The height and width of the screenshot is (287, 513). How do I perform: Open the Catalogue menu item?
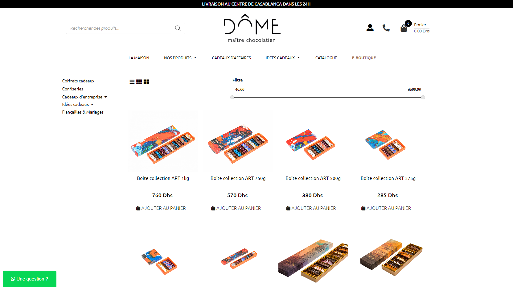(326, 58)
